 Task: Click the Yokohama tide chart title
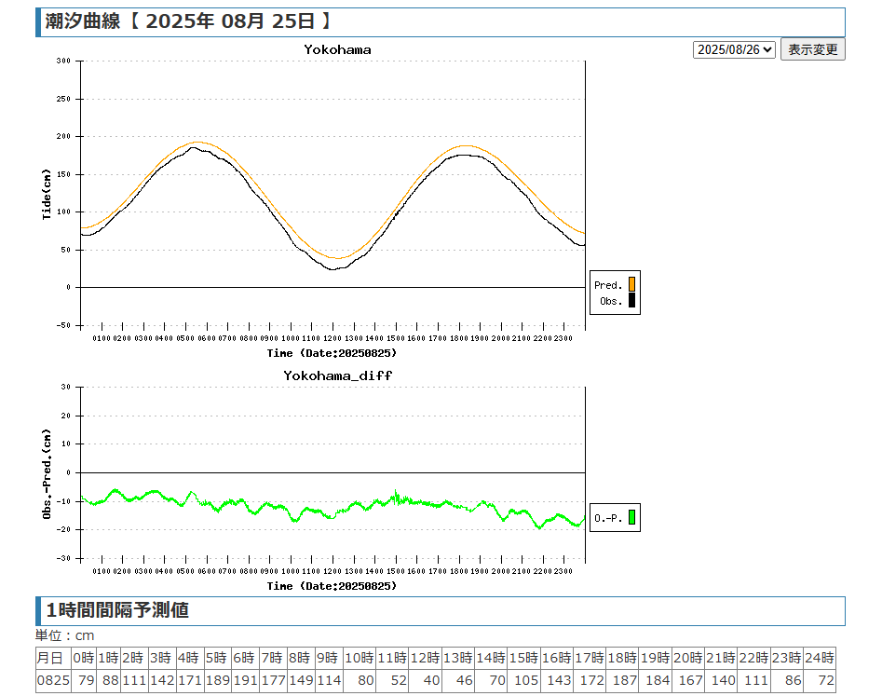pos(337,49)
